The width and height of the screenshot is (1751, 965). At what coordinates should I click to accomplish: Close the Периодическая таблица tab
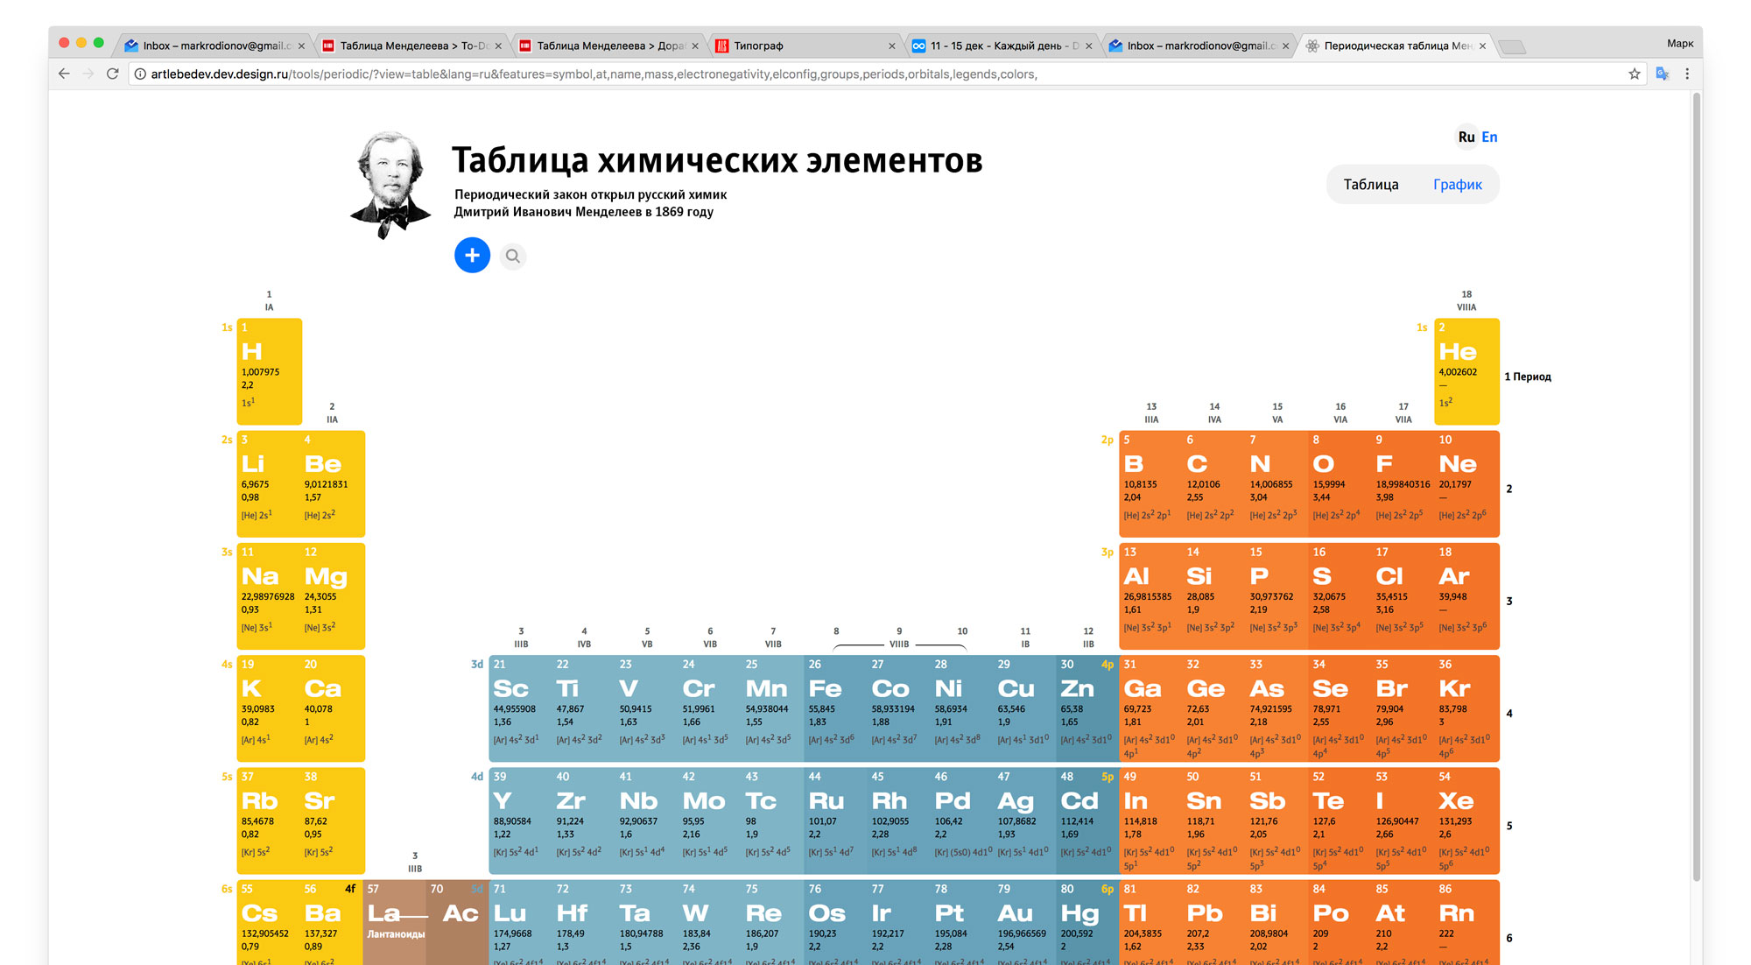[x=1482, y=46]
